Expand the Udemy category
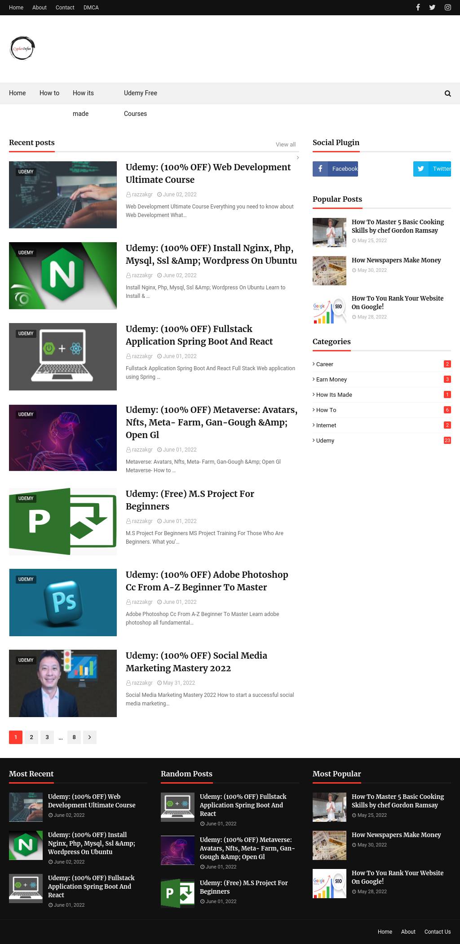 [x=325, y=441]
